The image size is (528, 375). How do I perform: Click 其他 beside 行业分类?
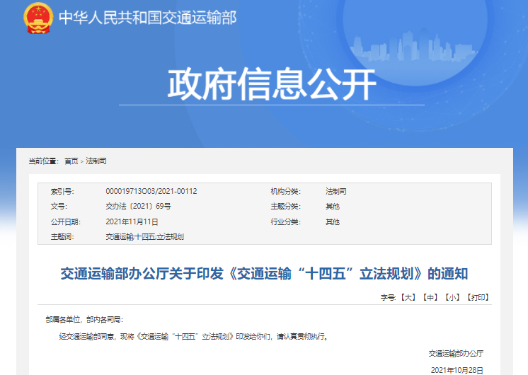pyautogui.click(x=332, y=221)
